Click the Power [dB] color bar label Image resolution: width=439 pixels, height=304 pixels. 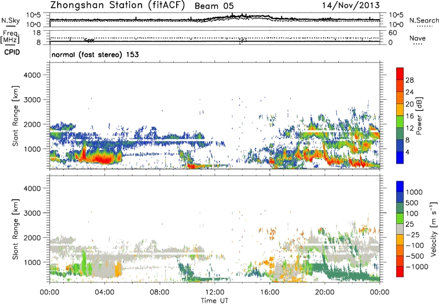point(419,116)
